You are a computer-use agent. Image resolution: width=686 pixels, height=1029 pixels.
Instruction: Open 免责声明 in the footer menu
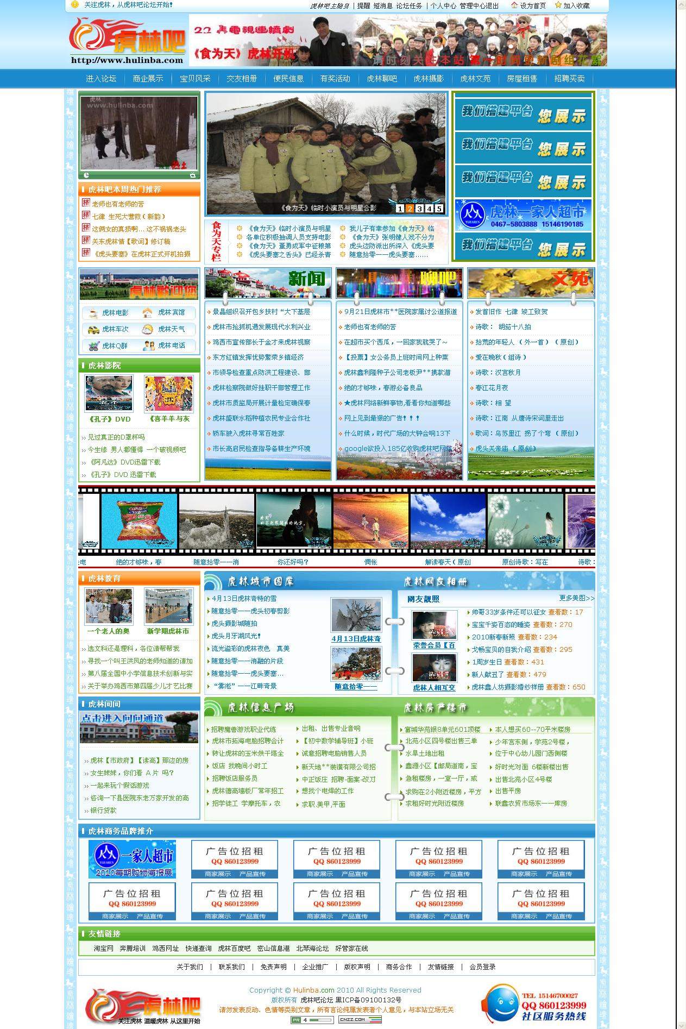click(x=273, y=967)
